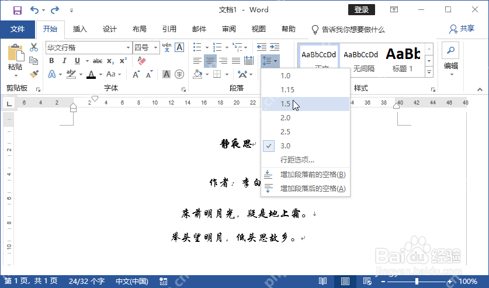Copy selection with the copy icon
Screen dimensions: 489x288
tap(34, 61)
